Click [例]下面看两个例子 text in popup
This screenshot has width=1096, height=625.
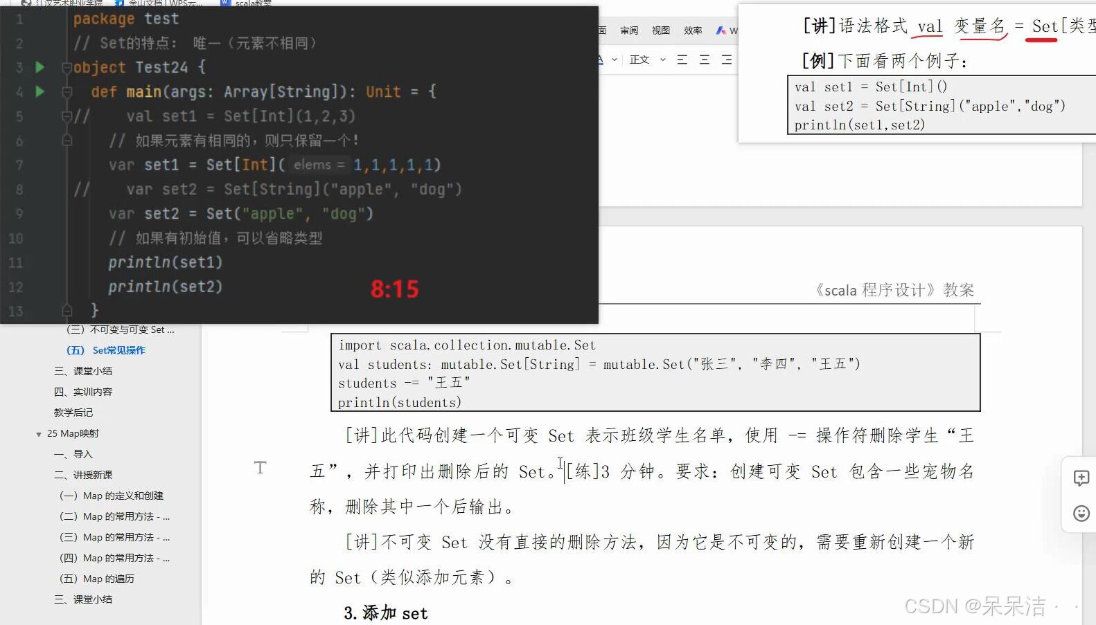[x=884, y=61]
